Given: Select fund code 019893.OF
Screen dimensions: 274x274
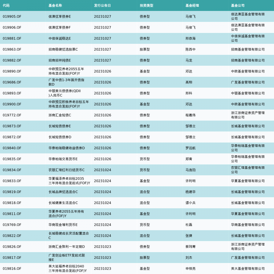Looking at the screenshot, I should (12, 93).
